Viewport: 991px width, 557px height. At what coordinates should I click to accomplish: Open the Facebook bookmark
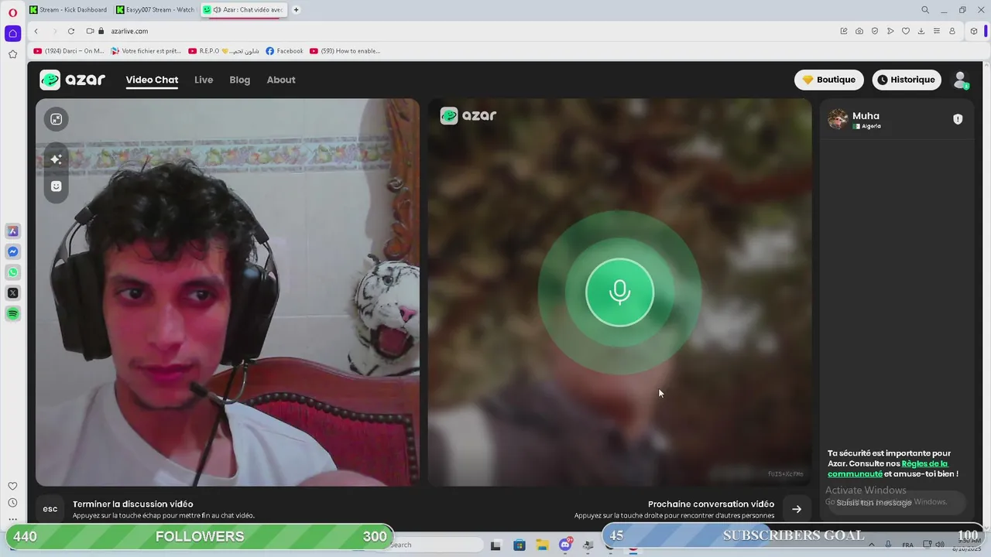tap(284, 51)
